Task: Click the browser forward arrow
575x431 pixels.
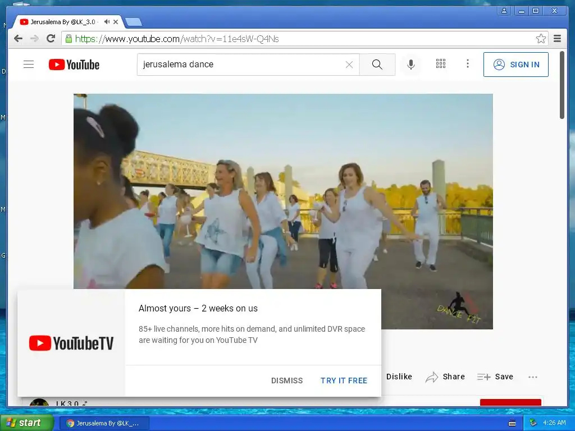Action: point(34,39)
